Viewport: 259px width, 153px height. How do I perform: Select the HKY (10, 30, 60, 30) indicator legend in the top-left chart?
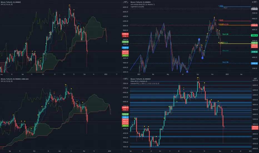tap(7, 4)
